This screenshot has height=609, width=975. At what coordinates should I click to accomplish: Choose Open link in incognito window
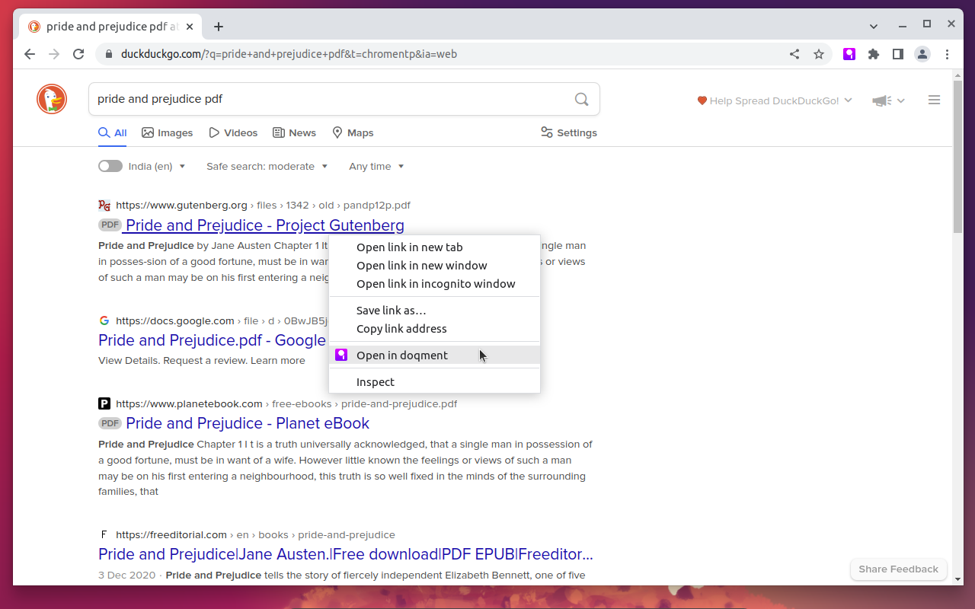[436, 283]
